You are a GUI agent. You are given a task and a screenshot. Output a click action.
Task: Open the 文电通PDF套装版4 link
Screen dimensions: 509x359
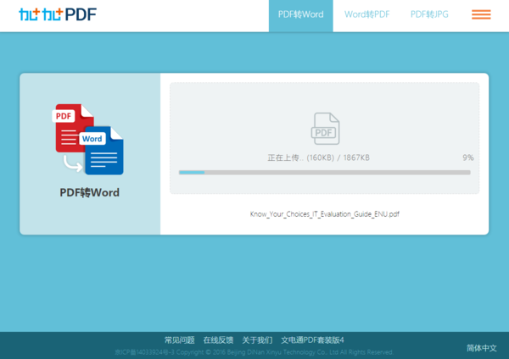(312, 340)
